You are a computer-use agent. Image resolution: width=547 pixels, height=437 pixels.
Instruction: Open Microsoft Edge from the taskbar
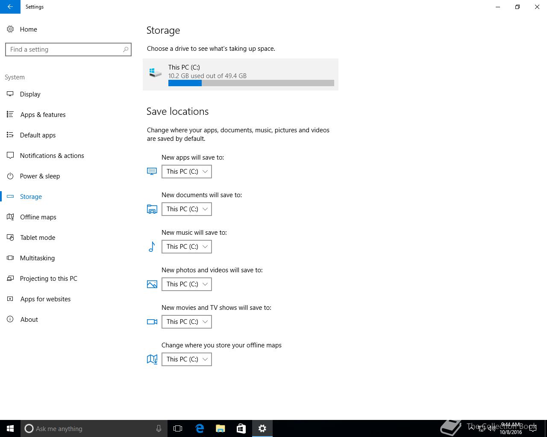200,428
